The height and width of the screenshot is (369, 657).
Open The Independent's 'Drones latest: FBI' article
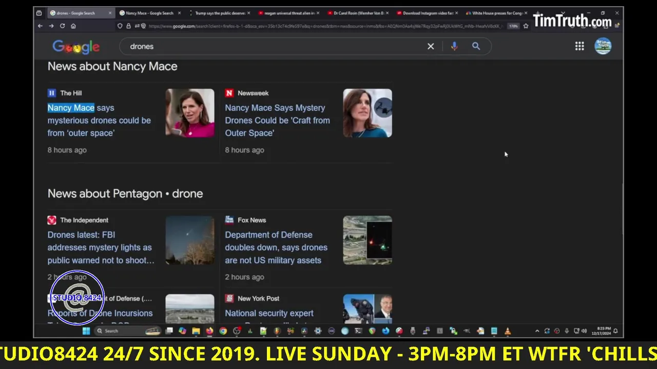click(x=101, y=248)
